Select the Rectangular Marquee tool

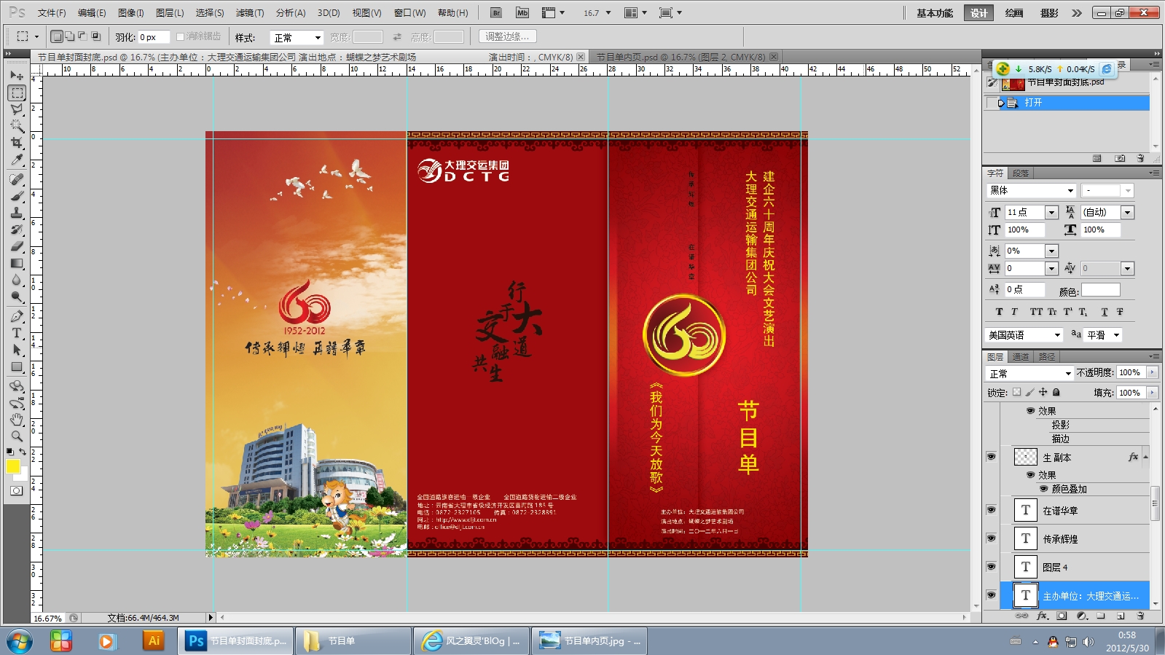click(17, 93)
